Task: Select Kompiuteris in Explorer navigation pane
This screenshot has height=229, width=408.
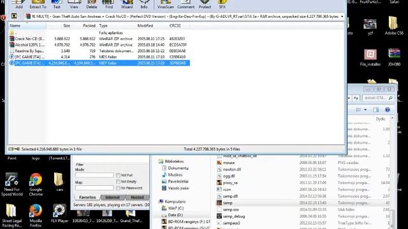Action: [x=172, y=202]
